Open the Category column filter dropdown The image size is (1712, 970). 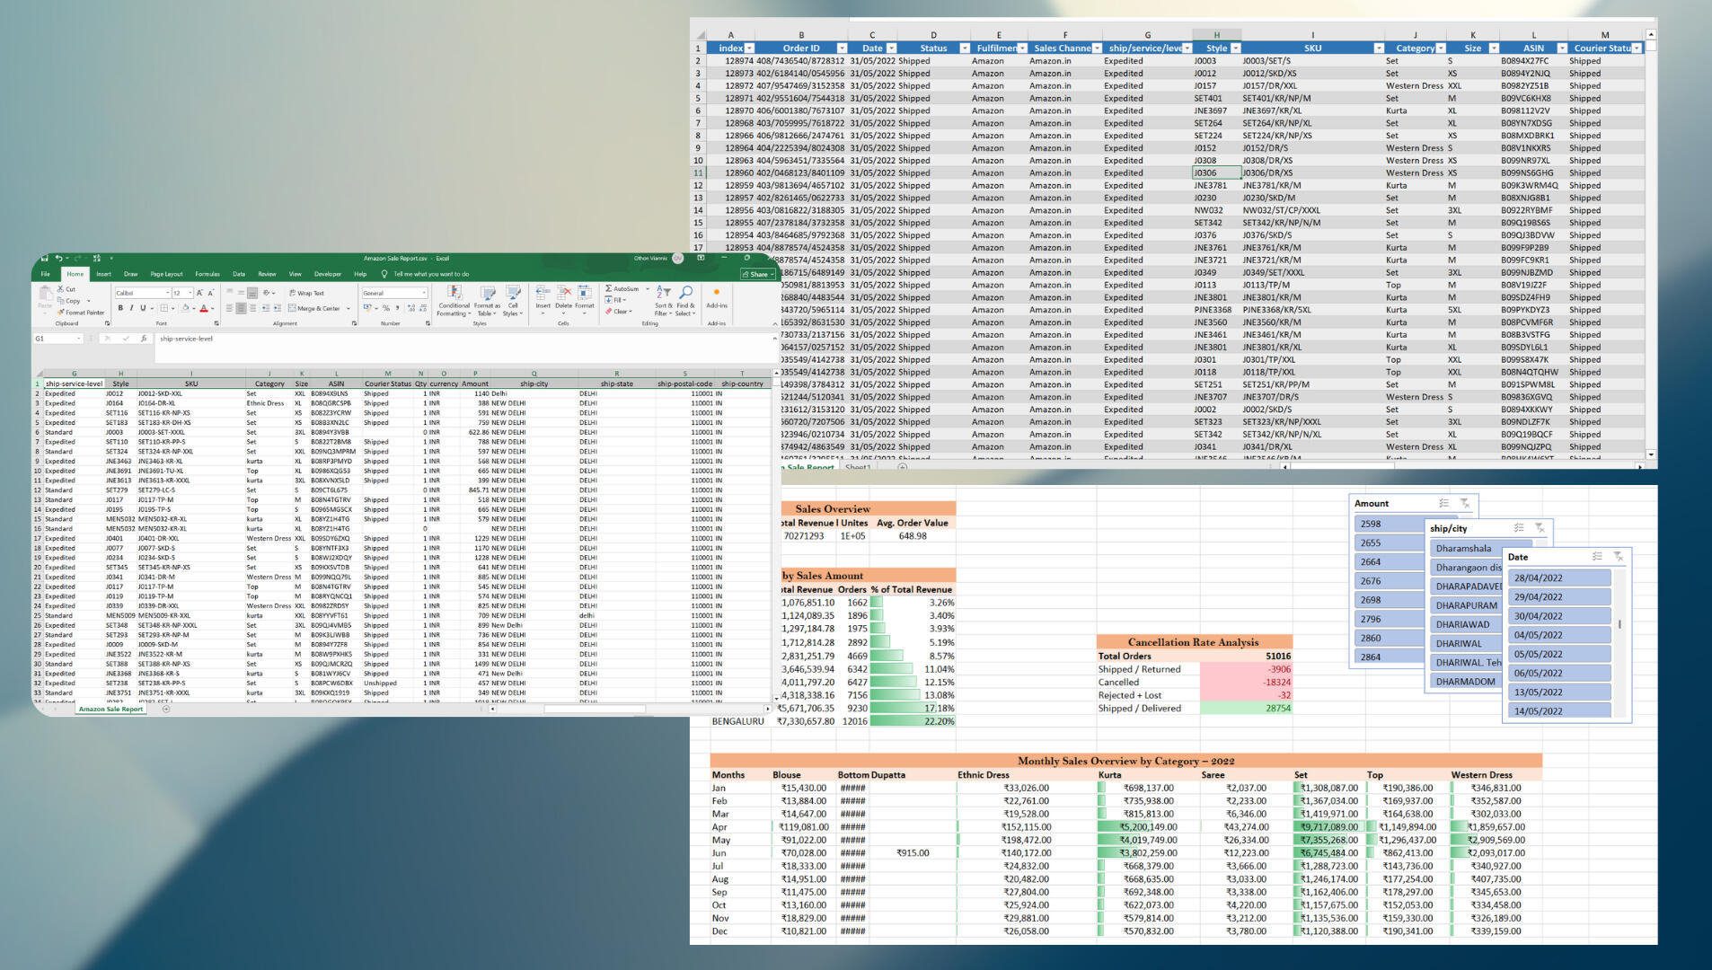1441,48
